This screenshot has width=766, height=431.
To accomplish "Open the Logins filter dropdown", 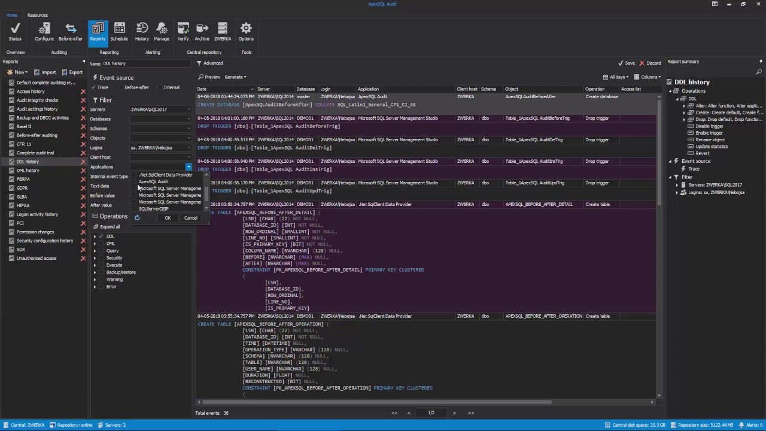I will [x=189, y=148].
